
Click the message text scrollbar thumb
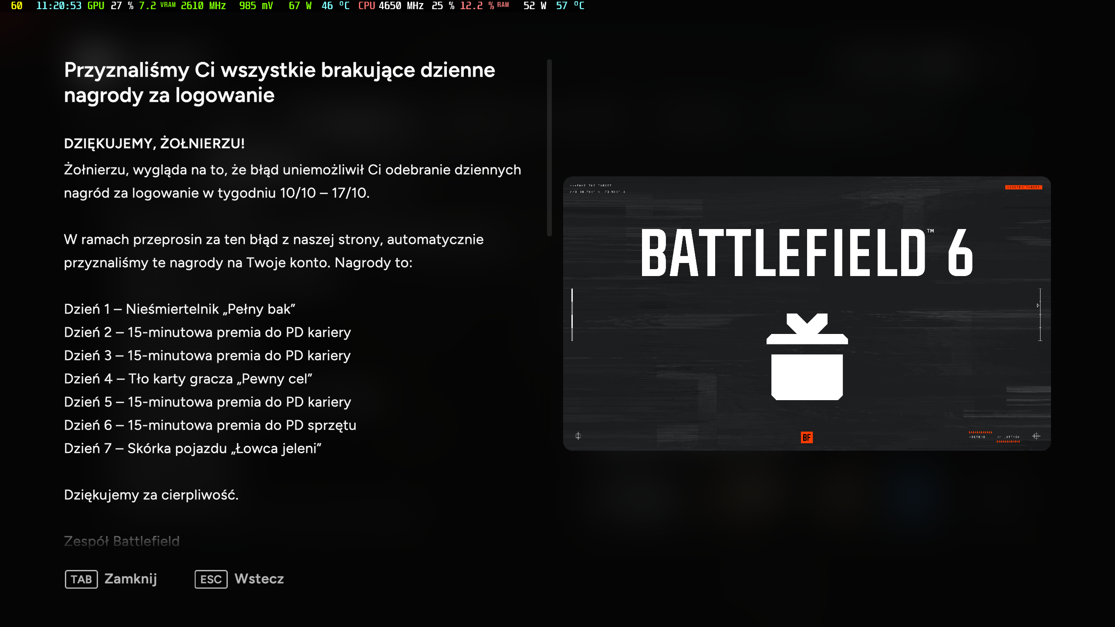click(549, 148)
